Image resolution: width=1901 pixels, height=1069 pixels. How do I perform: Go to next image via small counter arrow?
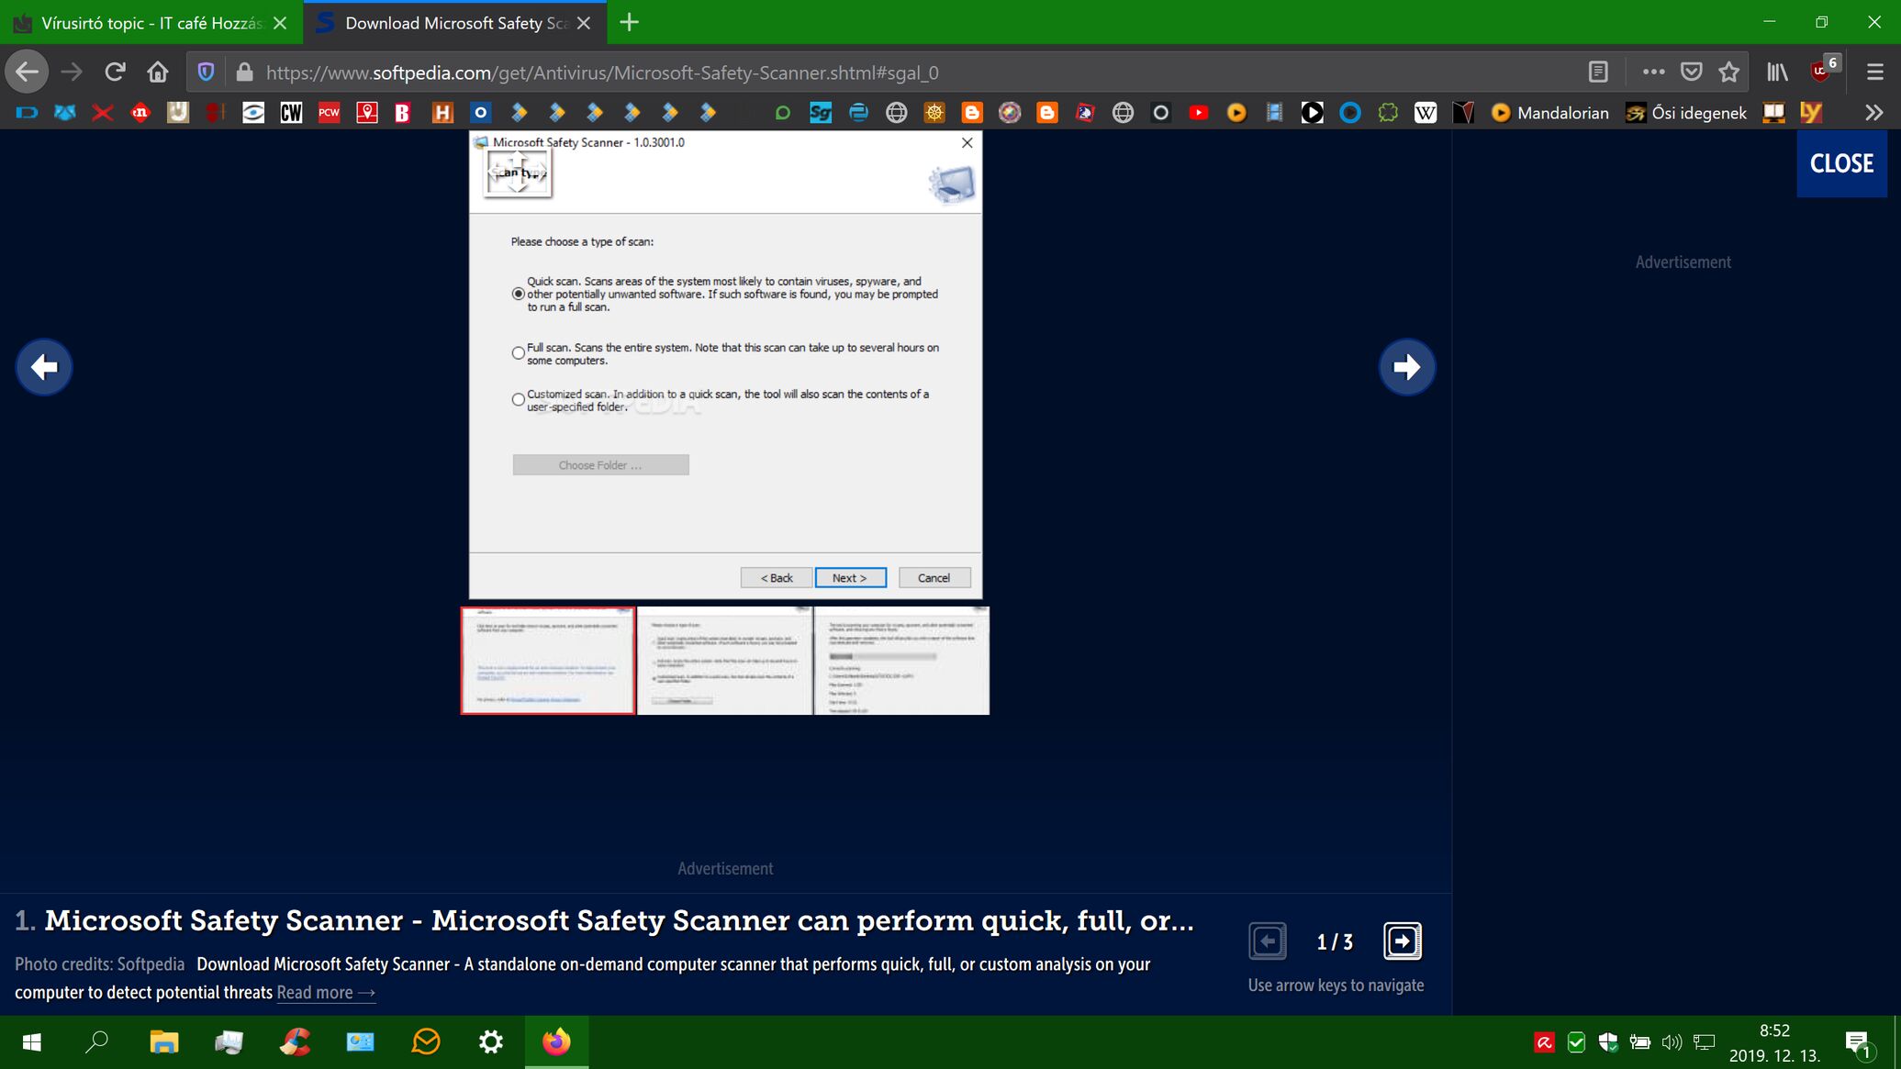coord(1402,941)
